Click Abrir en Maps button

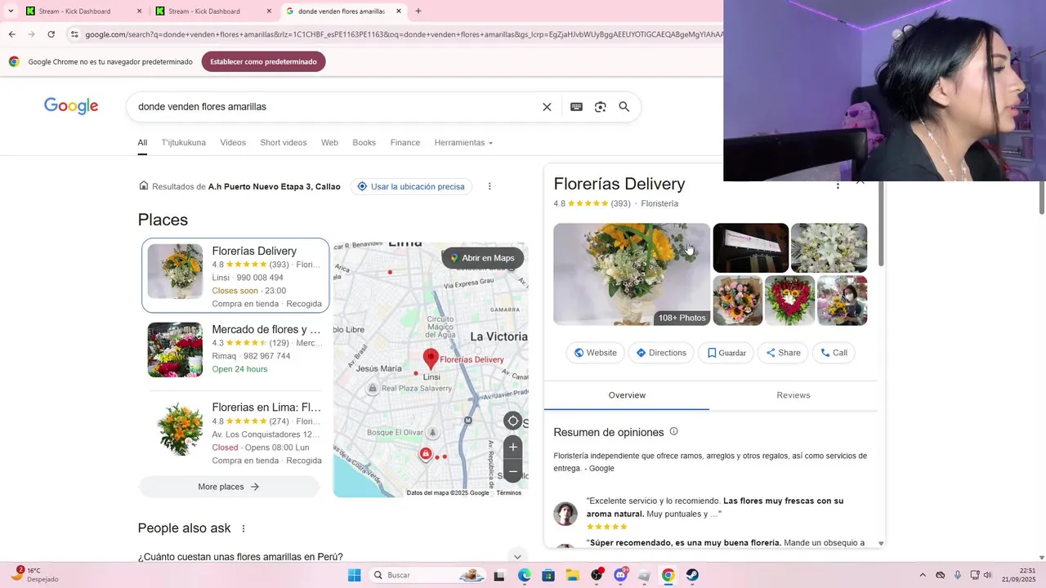click(483, 258)
